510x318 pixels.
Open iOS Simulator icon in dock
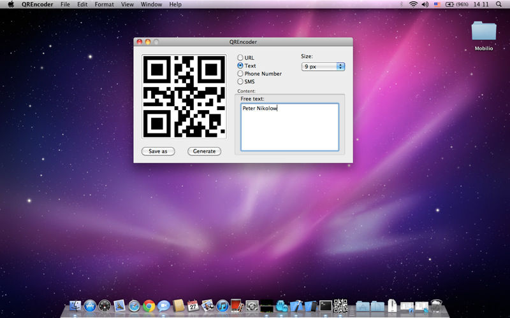[x=310, y=306]
